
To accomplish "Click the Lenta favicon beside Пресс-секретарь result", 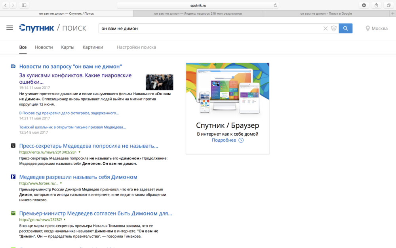I will click(13, 146).
